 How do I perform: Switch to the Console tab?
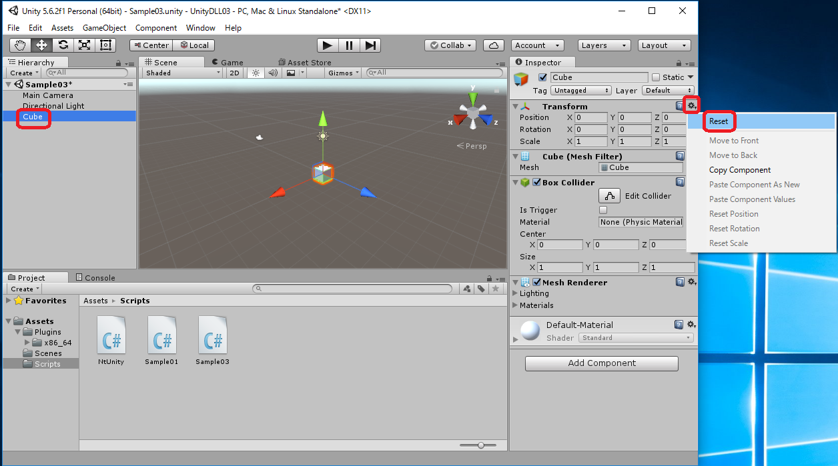95,277
